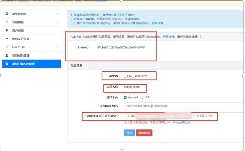Click the APPID value __UNI__6B7EC23
This screenshot has width=245, height=151.
pyautogui.click(x=136, y=76)
